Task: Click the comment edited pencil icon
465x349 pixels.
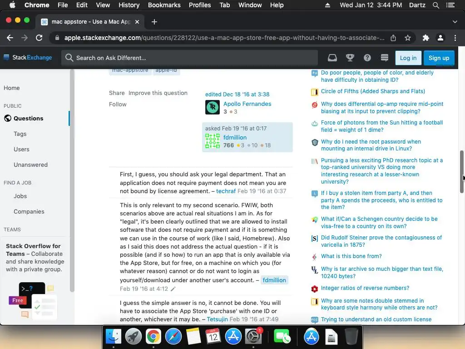Action: tap(173, 289)
